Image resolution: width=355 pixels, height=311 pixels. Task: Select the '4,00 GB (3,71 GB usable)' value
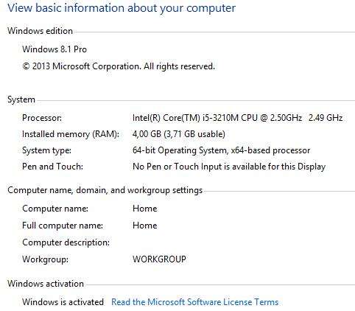tap(179, 134)
